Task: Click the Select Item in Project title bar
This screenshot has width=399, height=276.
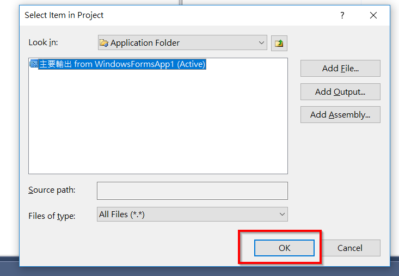Action: click(178, 15)
